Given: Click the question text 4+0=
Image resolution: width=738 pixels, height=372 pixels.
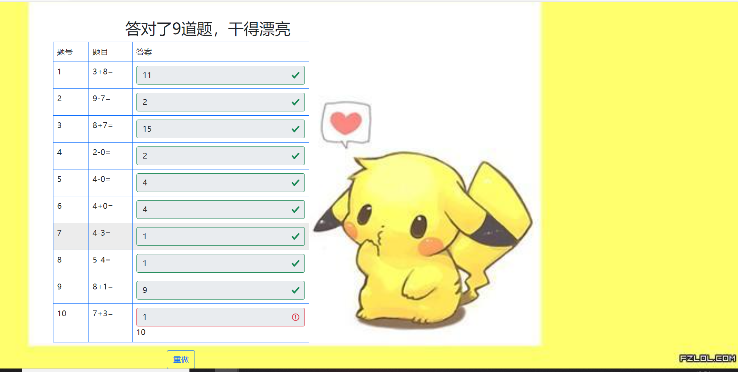Looking at the screenshot, I should 103,206.
